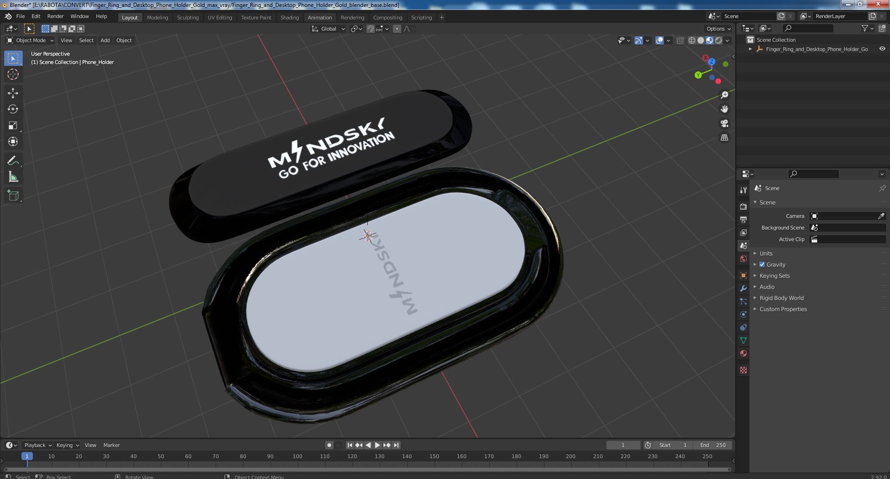The width and height of the screenshot is (890, 479).
Task: Choose the Scale tool
Action: pyautogui.click(x=13, y=125)
